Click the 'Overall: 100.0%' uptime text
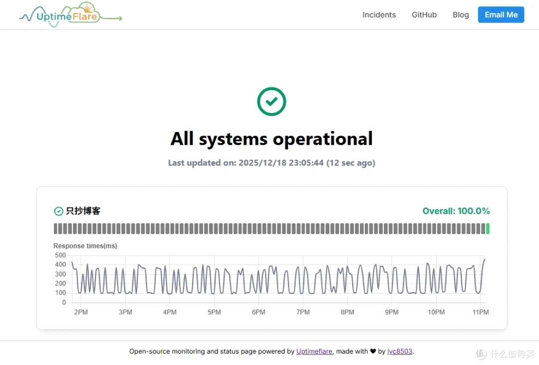The image size is (539, 365). 456,211
